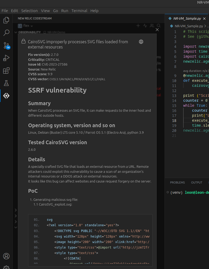The height and width of the screenshot is (269, 209).
Task: Open the Go menu
Action: click(x=55, y=11)
